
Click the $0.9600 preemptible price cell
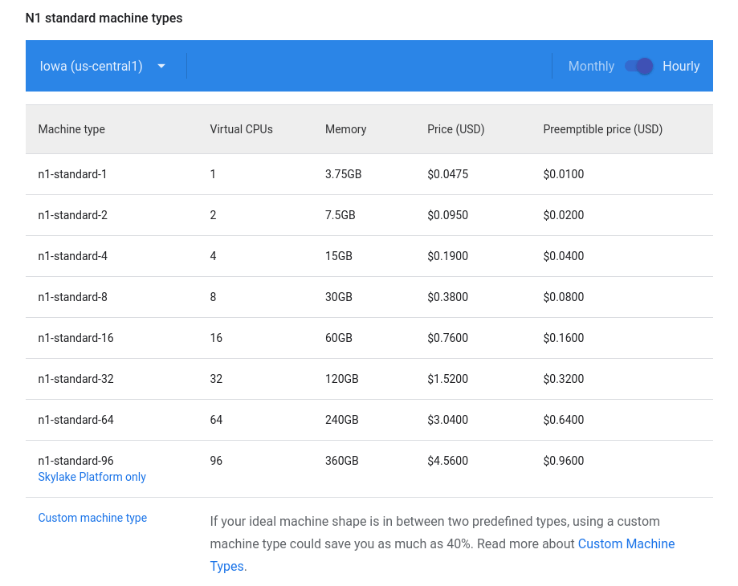click(x=563, y=461)
